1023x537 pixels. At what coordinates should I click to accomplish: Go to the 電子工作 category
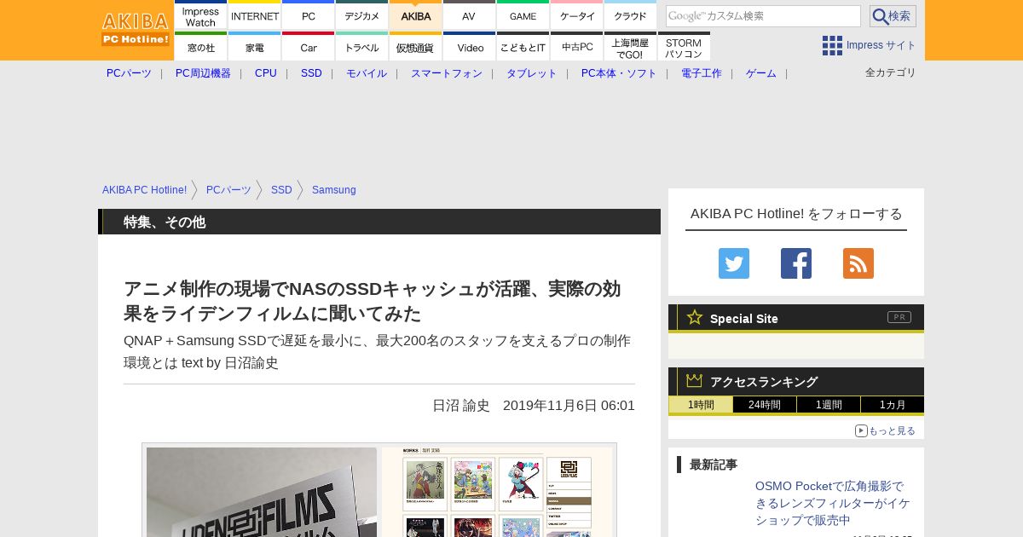pyautogui.click(x=702, y=73)
